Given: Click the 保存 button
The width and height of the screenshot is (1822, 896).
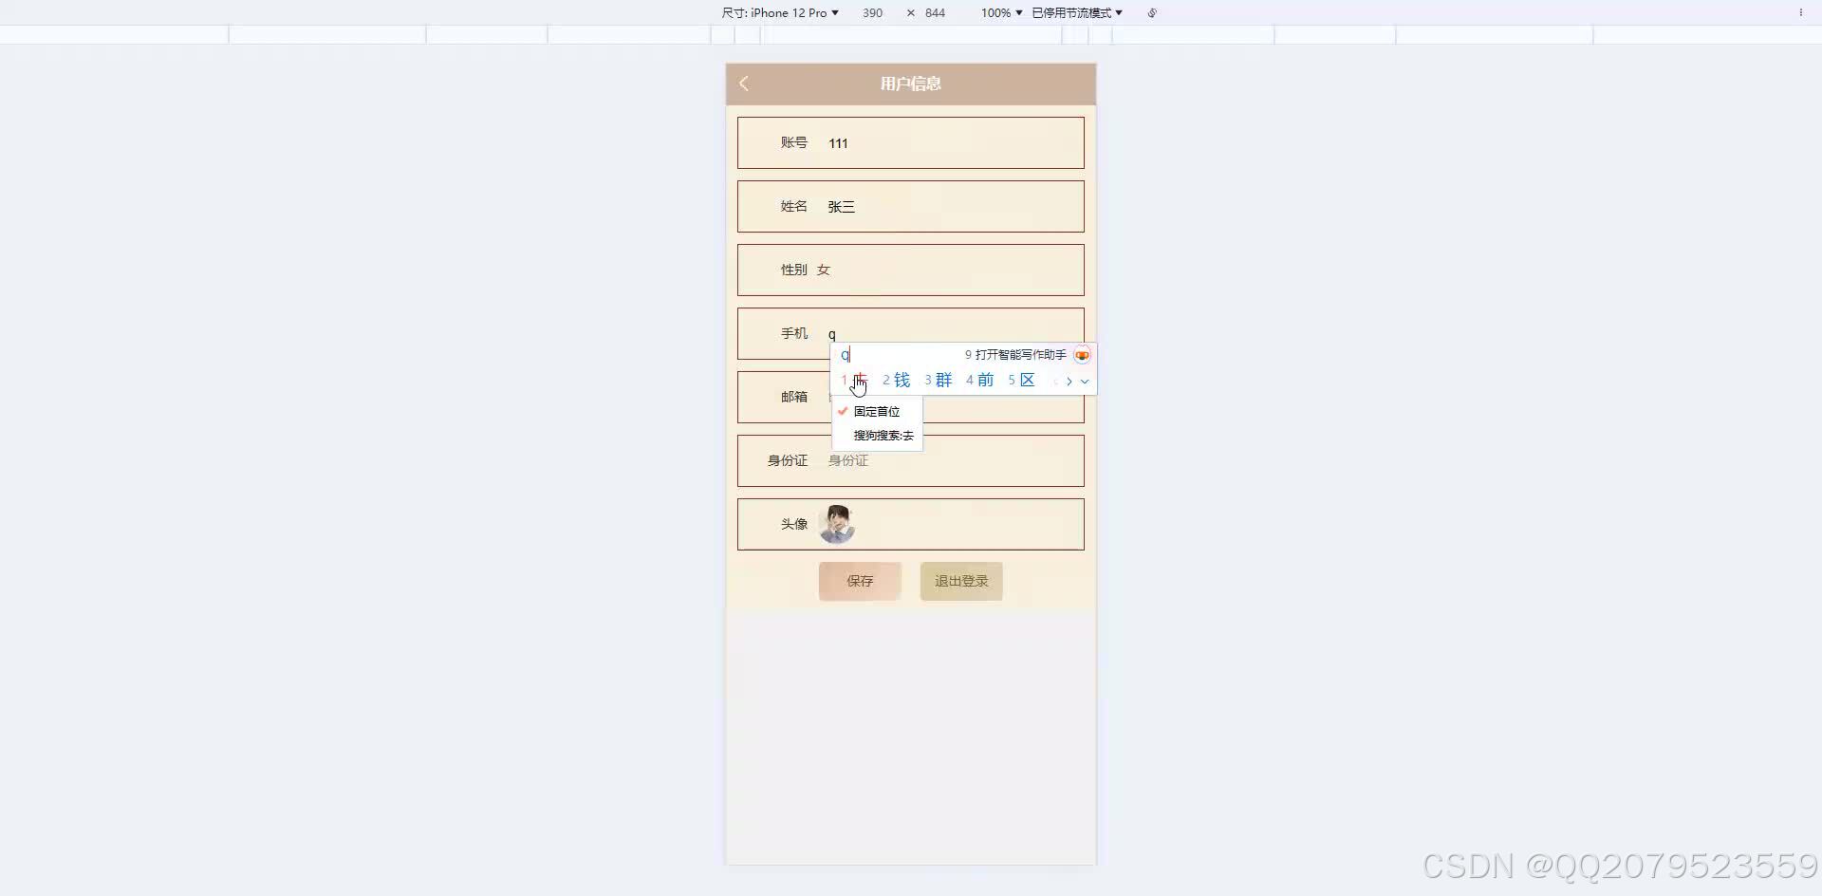Looking at the screenshot, I should coord(860,581).
